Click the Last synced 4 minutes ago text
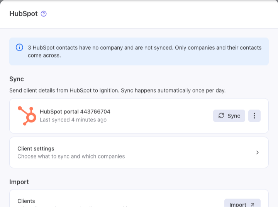Screen dimensions: 278x207 point(73,120)
